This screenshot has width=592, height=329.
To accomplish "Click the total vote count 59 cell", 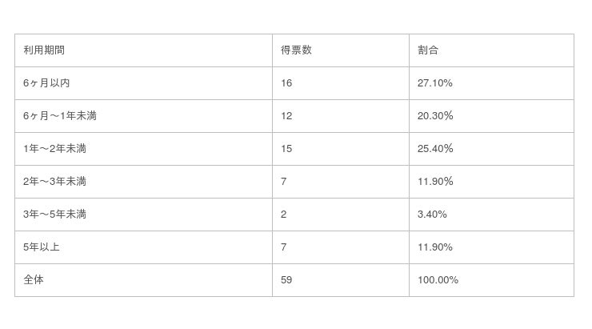I will pyautogui.click(x=287, y=280).
